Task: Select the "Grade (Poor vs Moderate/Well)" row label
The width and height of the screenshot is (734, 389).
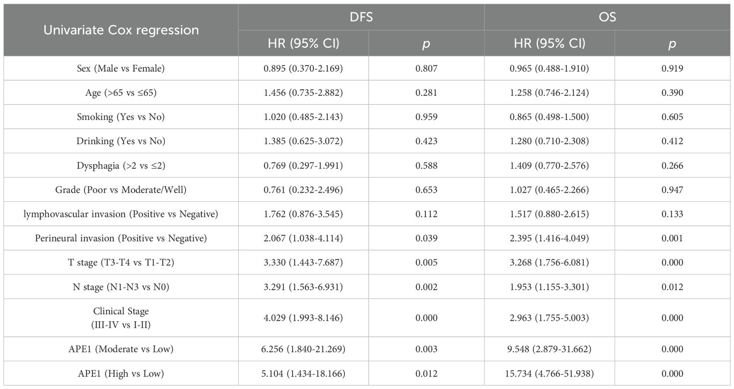Action: (121, 190)
